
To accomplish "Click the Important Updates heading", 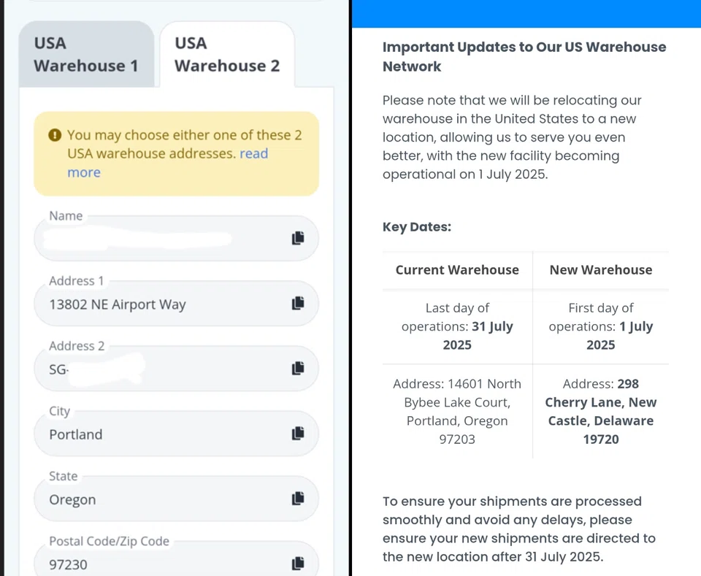I will [524, 57].
